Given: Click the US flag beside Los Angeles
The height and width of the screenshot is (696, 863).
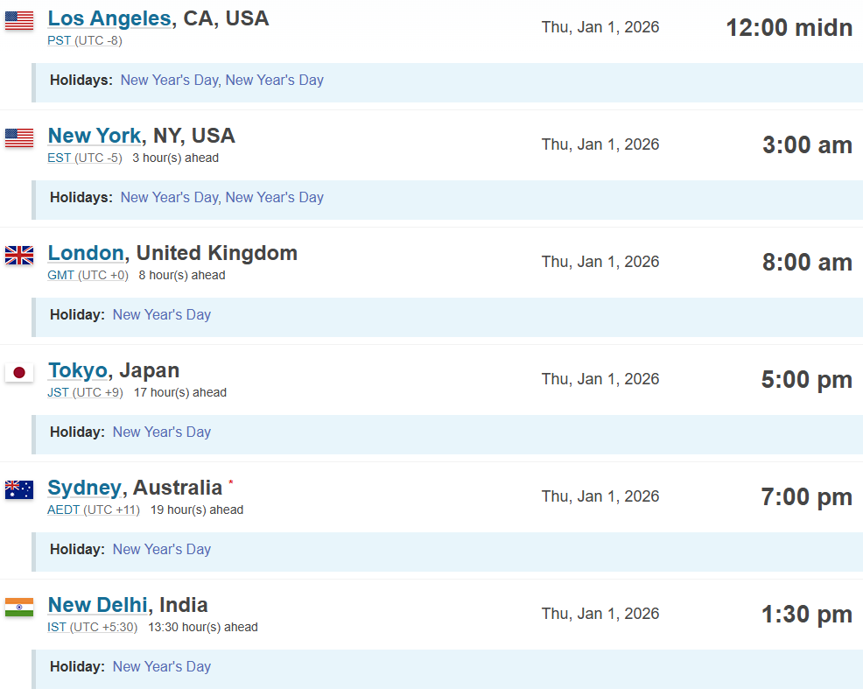Looking at the screenshot, I should [19, 21].
